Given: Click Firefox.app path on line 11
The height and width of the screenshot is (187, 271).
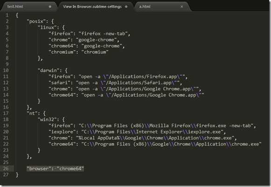Looking at the screenshot, I should [x=143, y=76].
